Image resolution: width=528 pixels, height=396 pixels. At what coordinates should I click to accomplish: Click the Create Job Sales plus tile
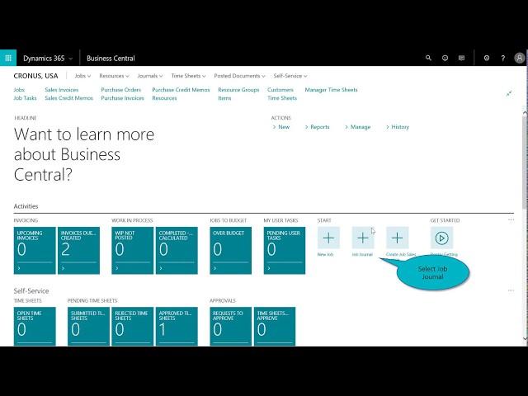pyautogui.click(x=398, y=238)
